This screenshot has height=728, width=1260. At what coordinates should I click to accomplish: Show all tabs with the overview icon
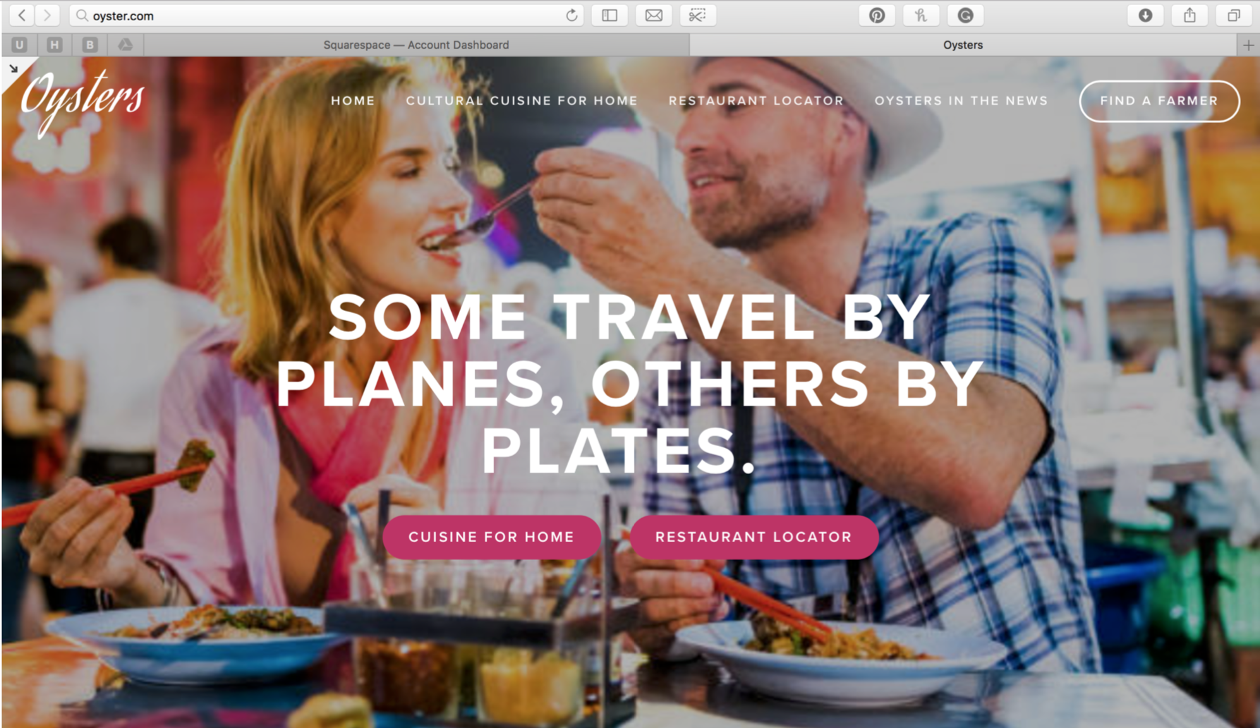pos(1233,15)
